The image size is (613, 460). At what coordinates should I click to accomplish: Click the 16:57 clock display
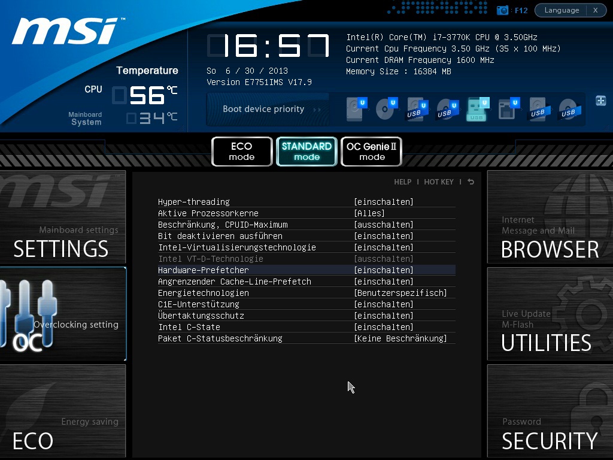pos(268,46)
